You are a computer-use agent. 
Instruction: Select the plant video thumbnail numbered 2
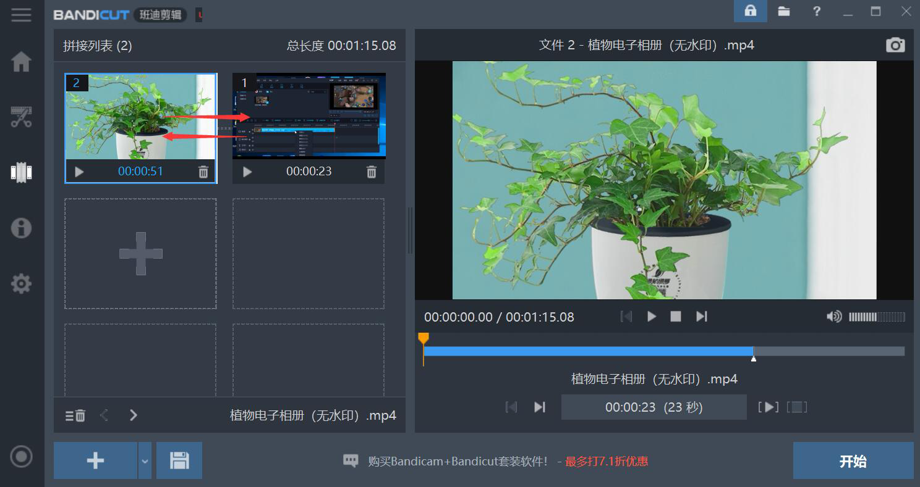tap(140, 117)
